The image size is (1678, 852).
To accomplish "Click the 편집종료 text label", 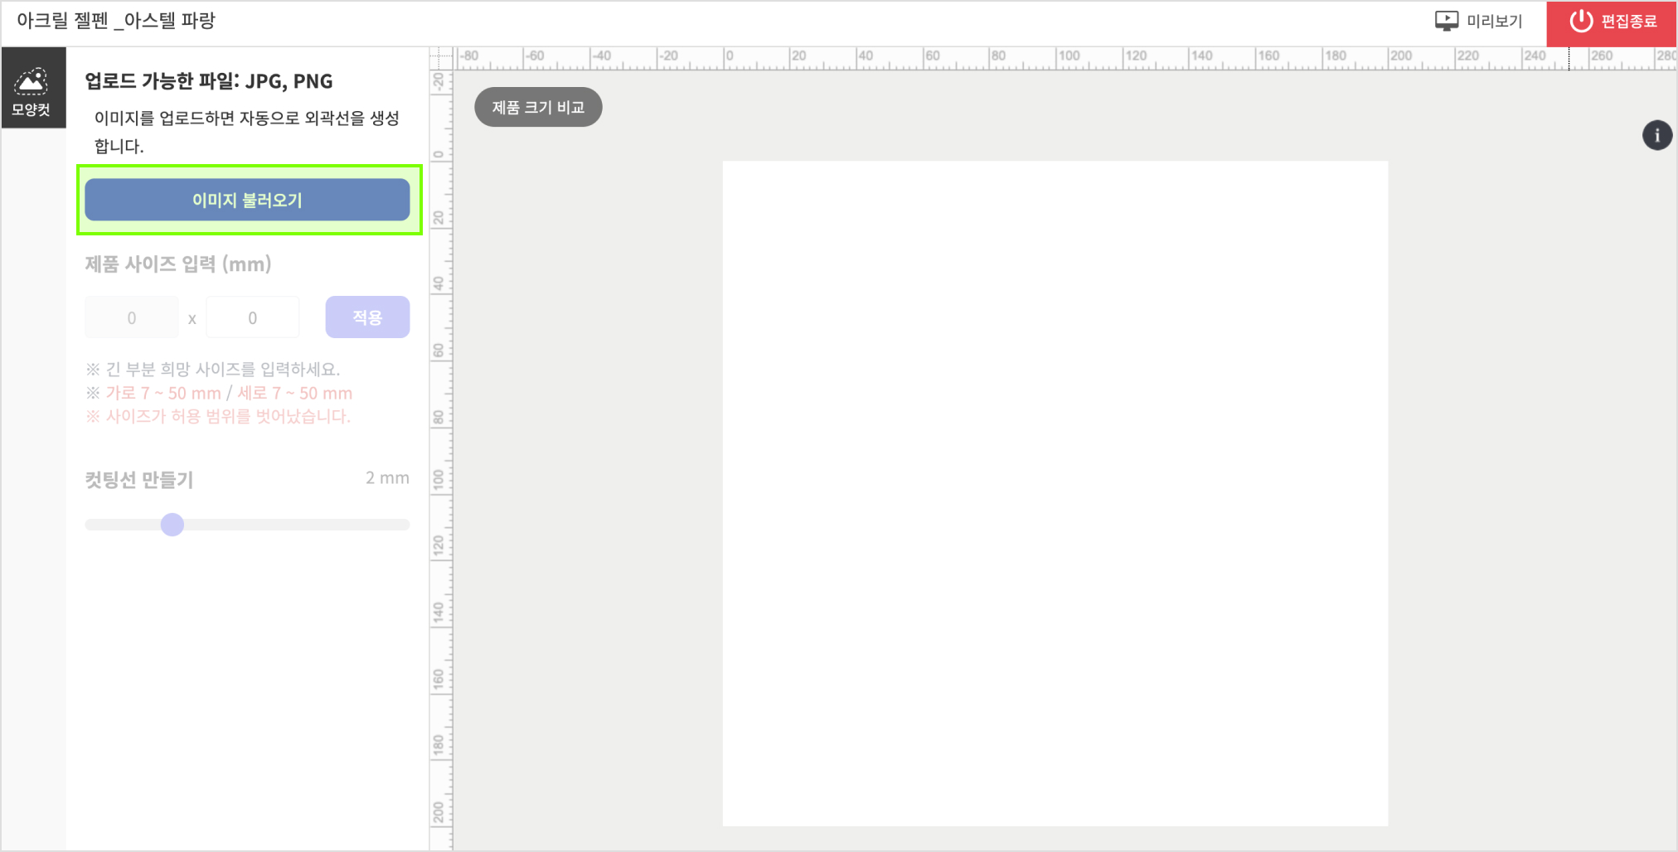I will pyautogui.click(x=1628, y=22).
